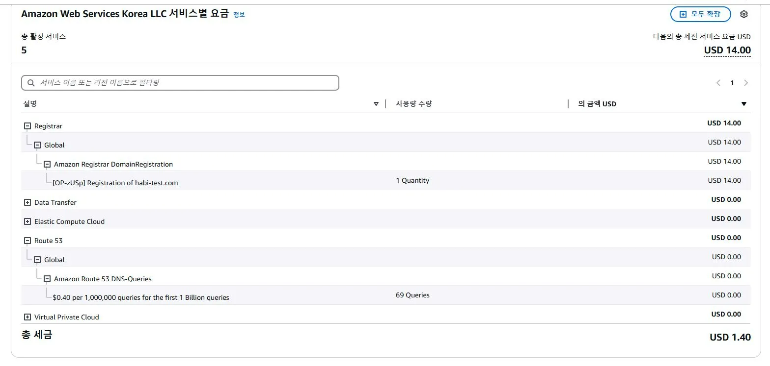This screenshot has width=770, height=366.
Task: Expand the Virtual Private Cloud row
Action: pos(27,317)
